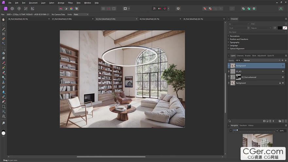Screen dimensions: 288x162
Task: Toggle visibility of the 03_AO layer
Action: (283, 71)
